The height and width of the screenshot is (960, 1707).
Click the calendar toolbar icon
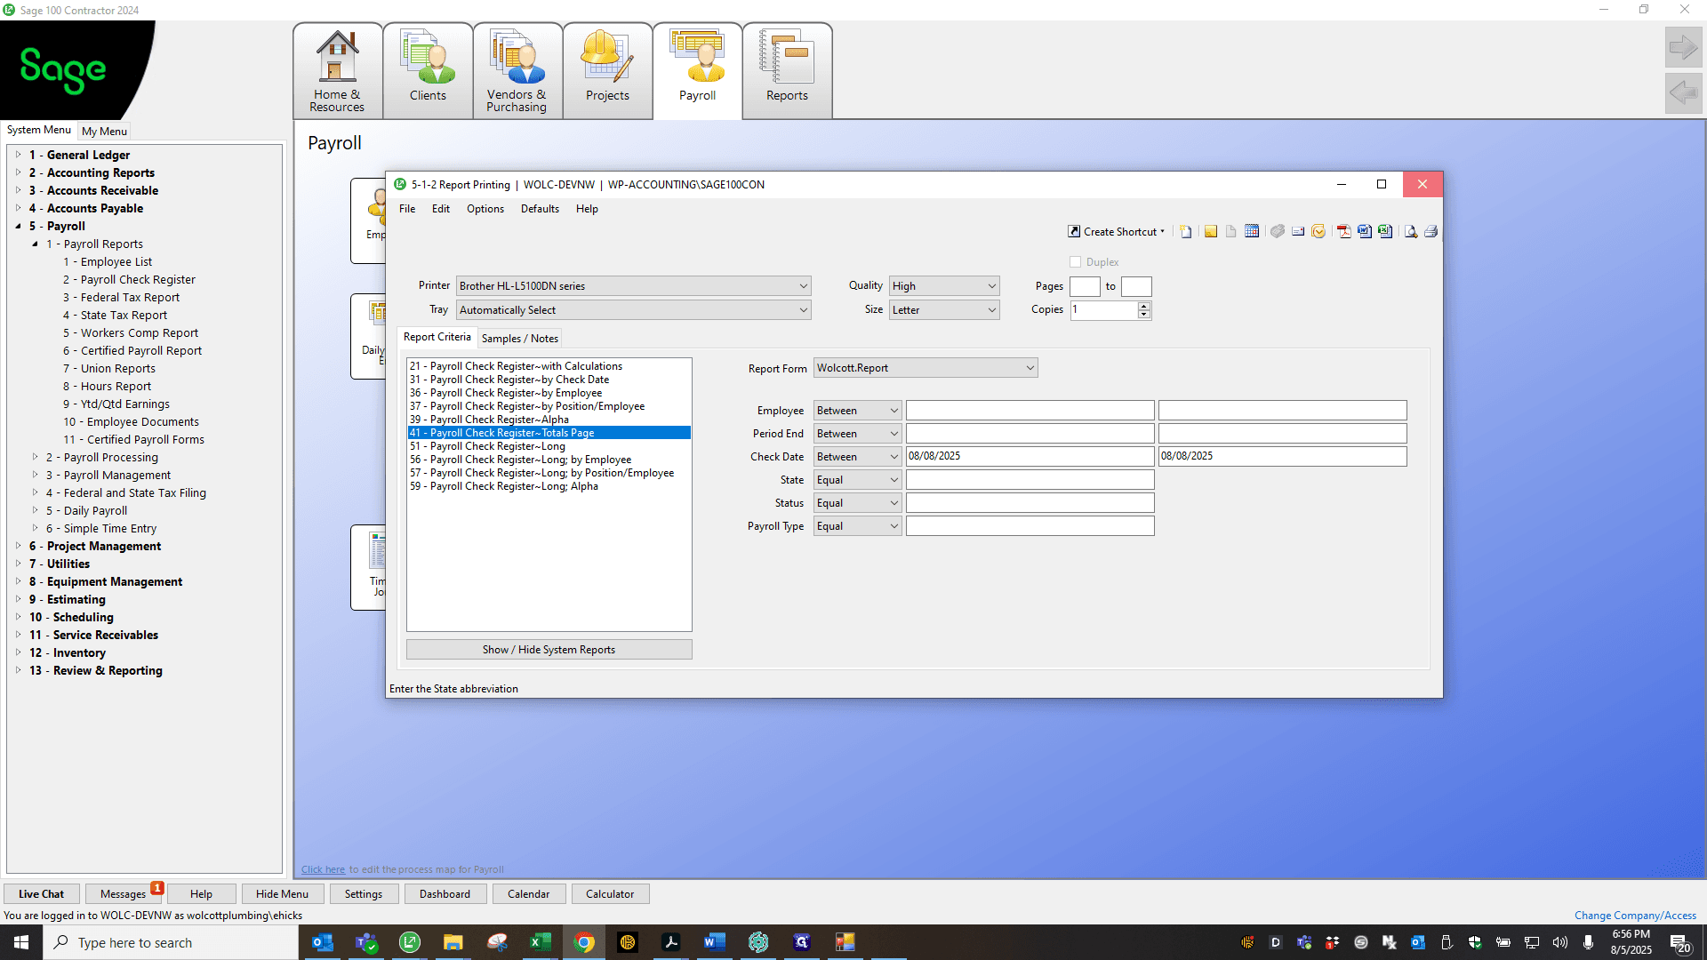click(1252, 232)
